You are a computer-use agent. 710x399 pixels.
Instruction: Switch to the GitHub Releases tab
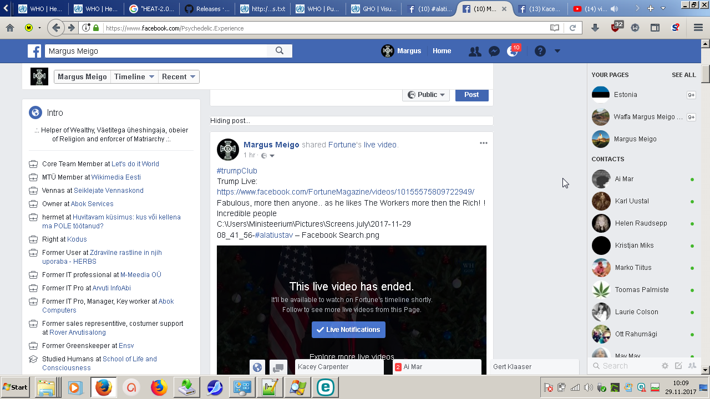click(x=206, y=9)
